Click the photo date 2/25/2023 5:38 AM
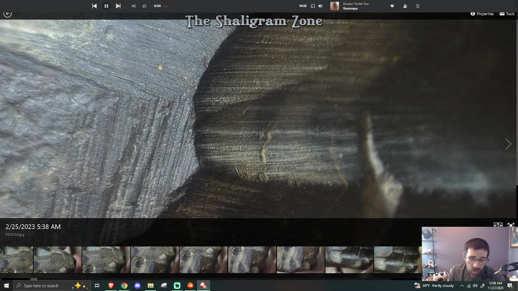The width and height of the screenshot is (518, 291). click(33, 227)
